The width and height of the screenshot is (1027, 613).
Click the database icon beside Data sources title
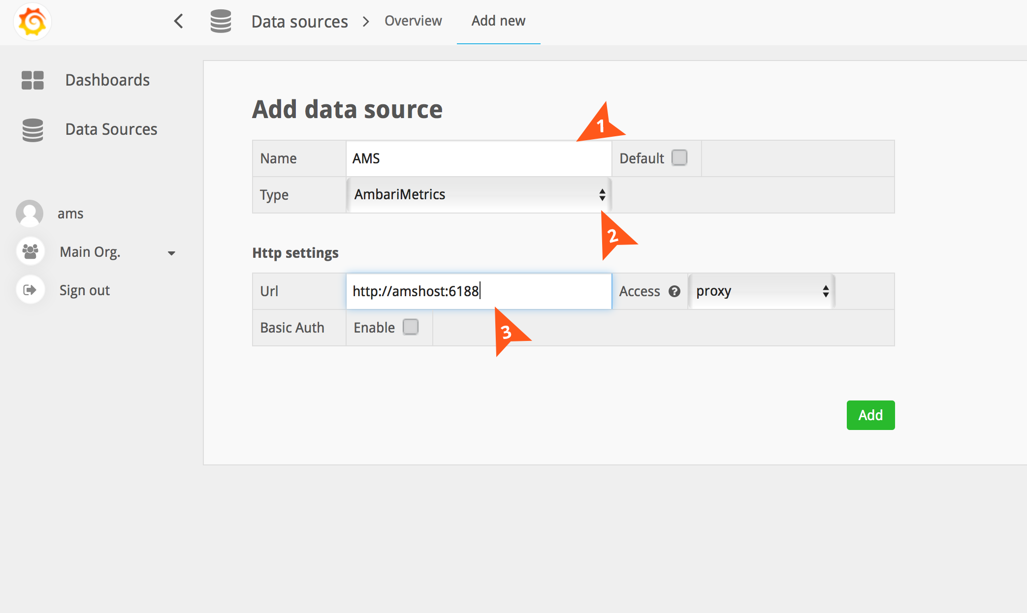coord(221,21)
